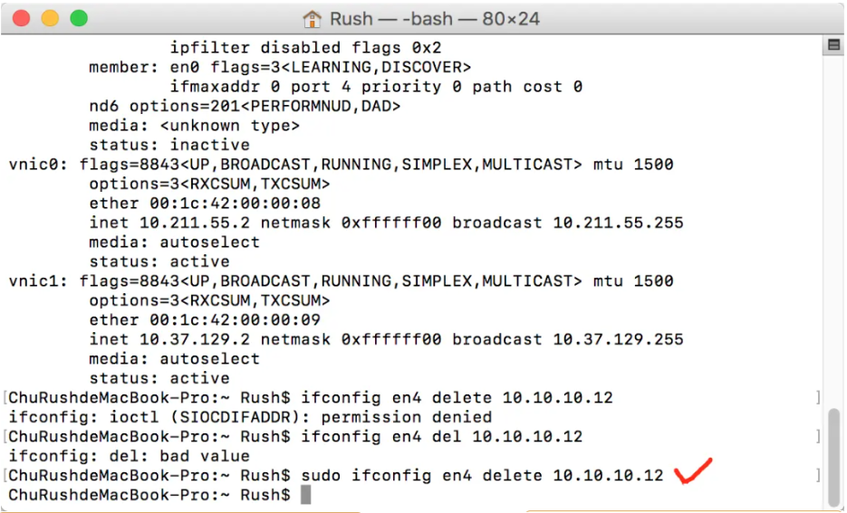Click the 'ifconfig: del: bad value' output line
Screen dimensions: 847x513
[130, 456]
